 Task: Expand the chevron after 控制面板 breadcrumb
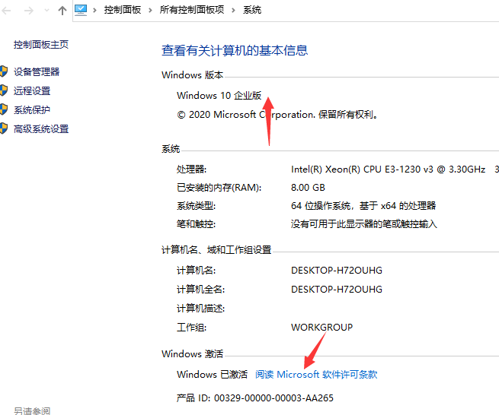pyautogui.click(x=151, y=11)
